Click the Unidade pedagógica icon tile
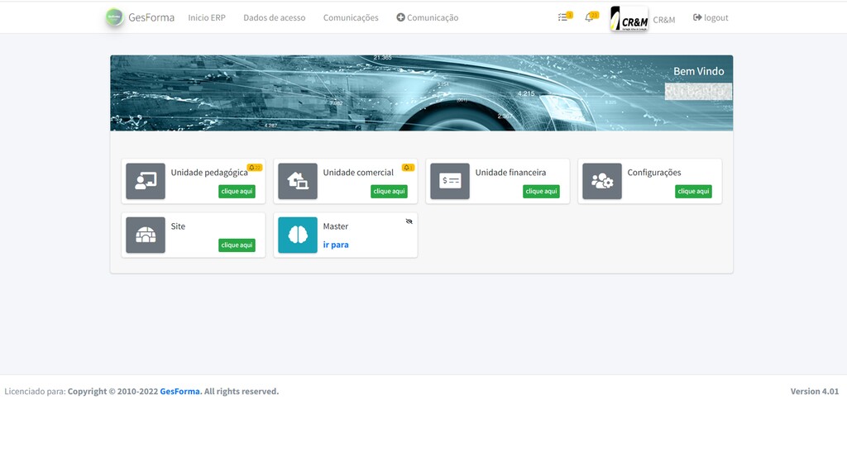The image size is (847, 476). pos(146,181)
